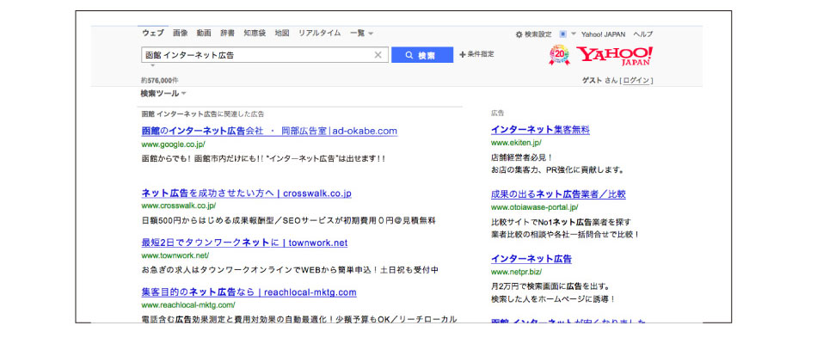Image resolution: width=817 pixels, height=344 pixels.
Task: Open 最短2日でタウンワークネットに townwork.net result
Action: pyautogui.click(x=244, y=243)
